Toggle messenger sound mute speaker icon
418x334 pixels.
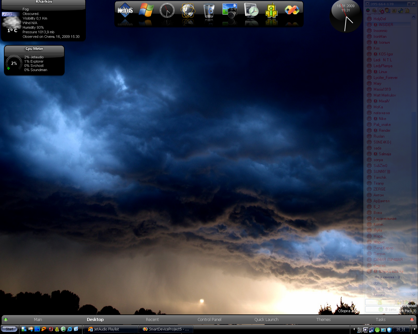pyautogui.click(x=381, y=10)
